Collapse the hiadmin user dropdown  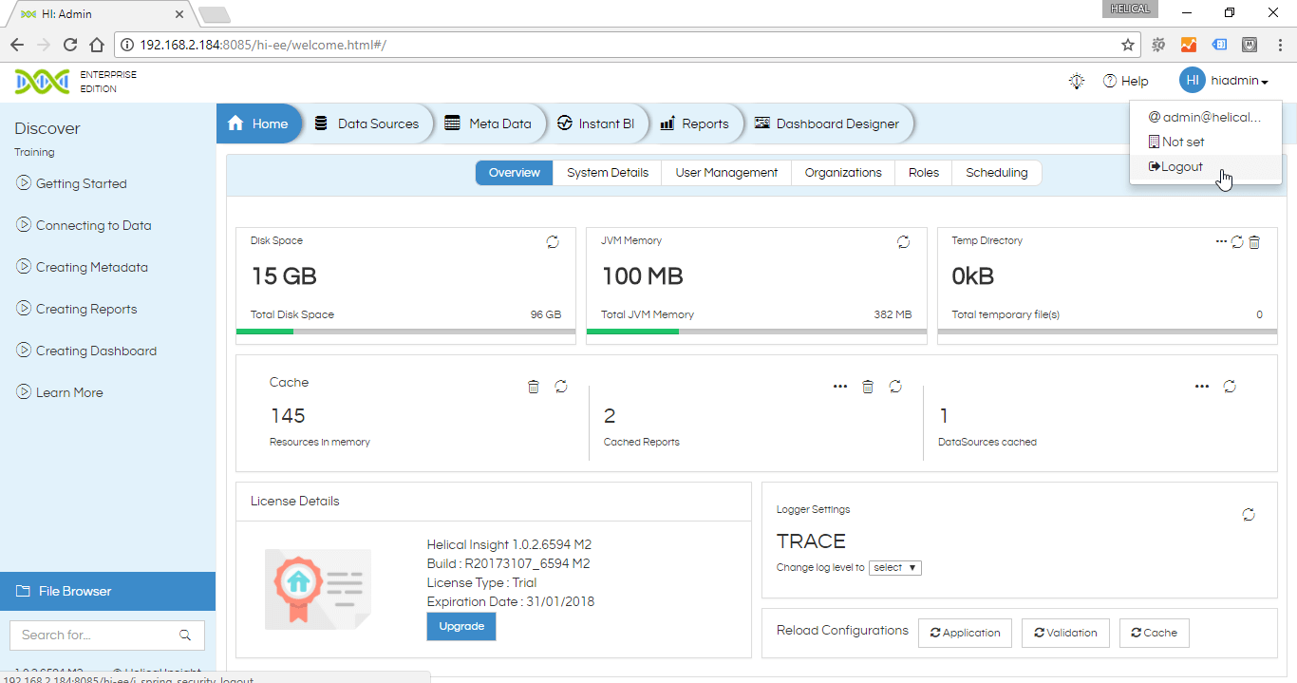[1240, 82]
